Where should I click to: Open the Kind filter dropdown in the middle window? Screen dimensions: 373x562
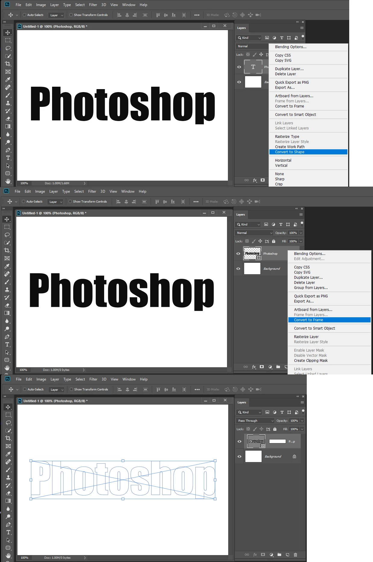pos(248,224)
